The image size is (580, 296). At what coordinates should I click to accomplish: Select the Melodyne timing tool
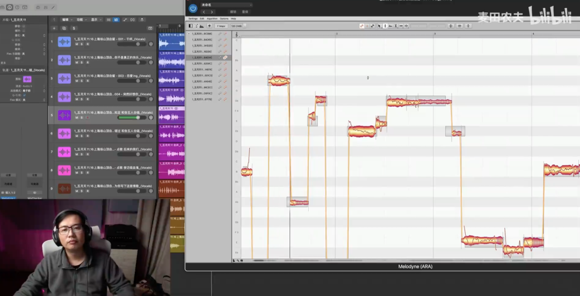pos(401,26)
